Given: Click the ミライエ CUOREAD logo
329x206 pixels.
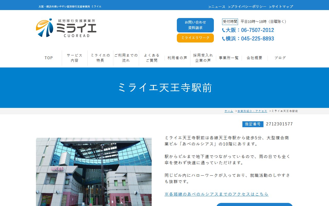Looking at the screenshot, I should [x=66, y=28].
